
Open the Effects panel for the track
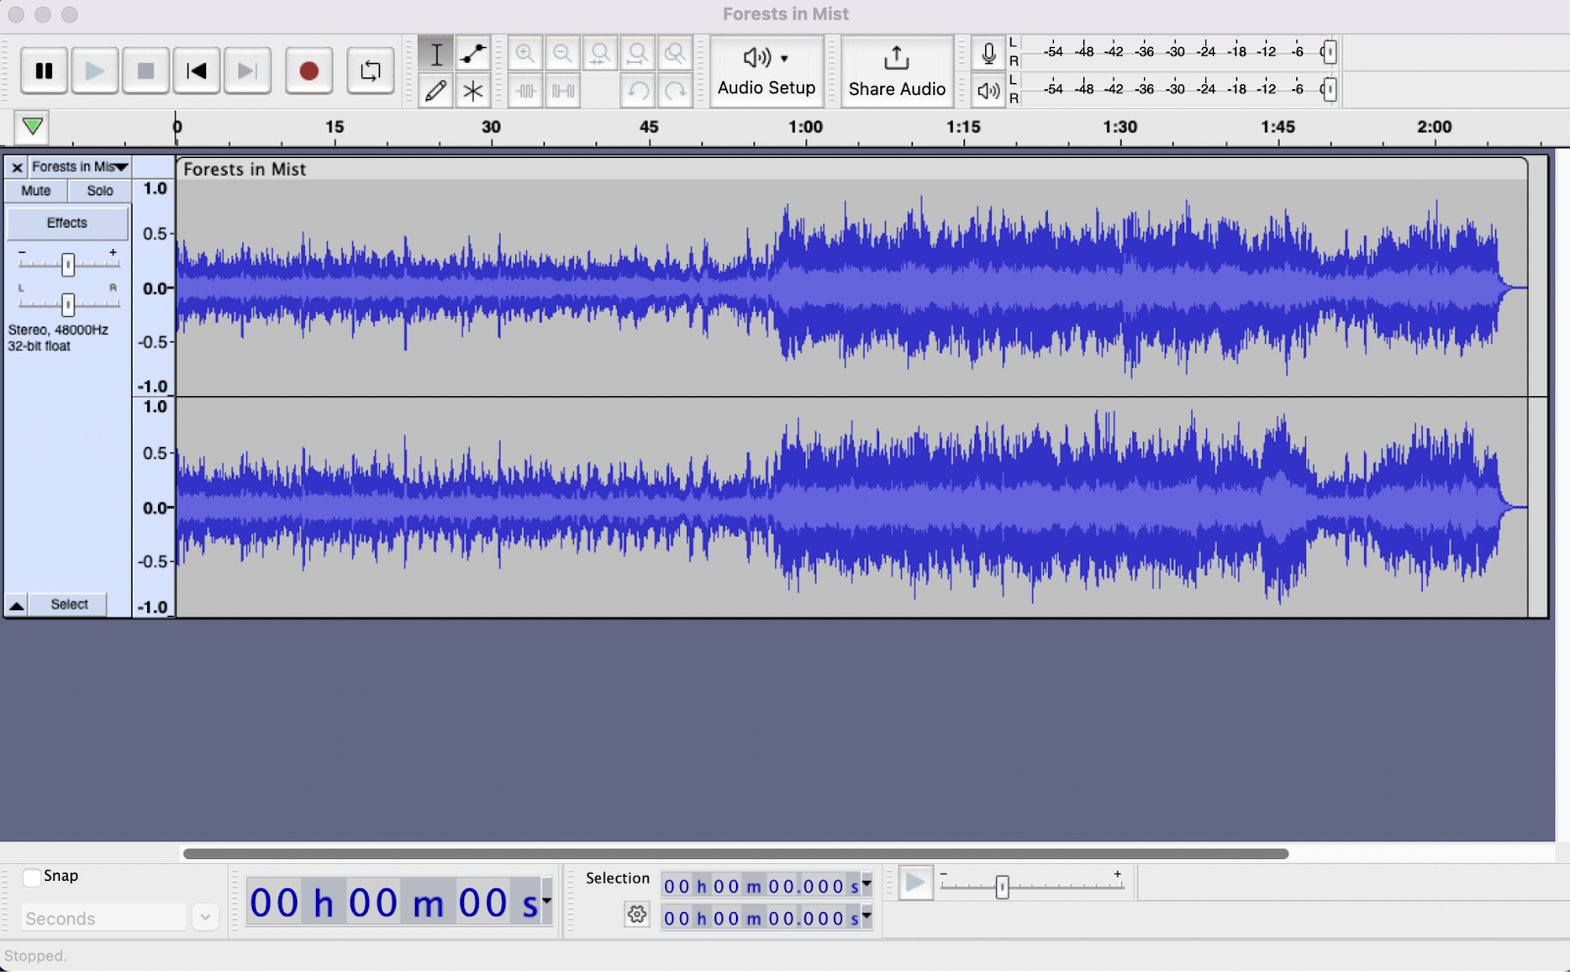(x=67, y=223)
